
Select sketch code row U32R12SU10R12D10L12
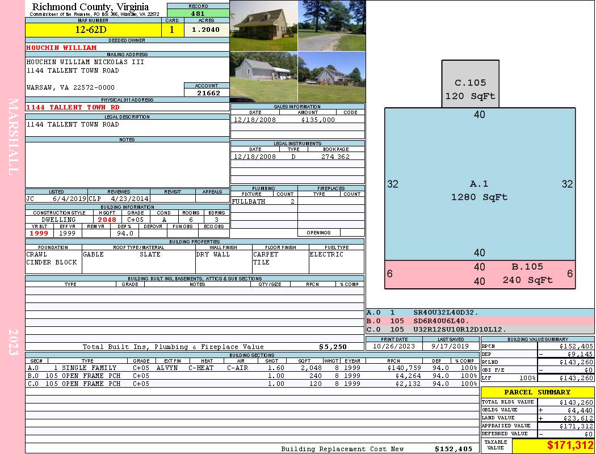click(480, 329)
